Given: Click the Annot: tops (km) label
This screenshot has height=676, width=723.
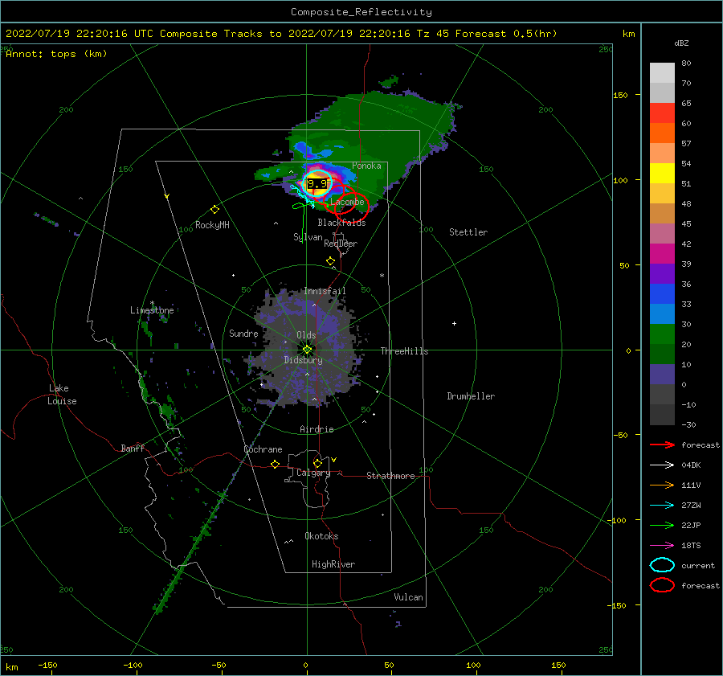Looking at the screenshot, I should click(56, 54).
